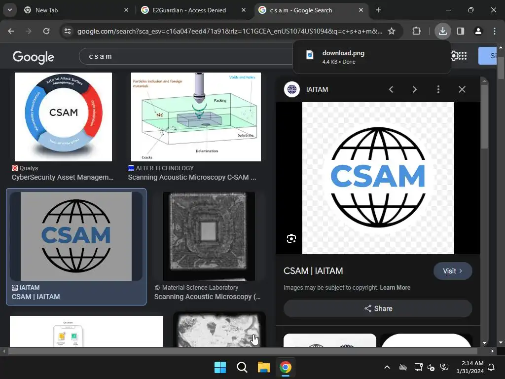Click the preview panel vertical scrollbar
The height and width of the screenshot is (379, 505).
[x=484, y=116]
